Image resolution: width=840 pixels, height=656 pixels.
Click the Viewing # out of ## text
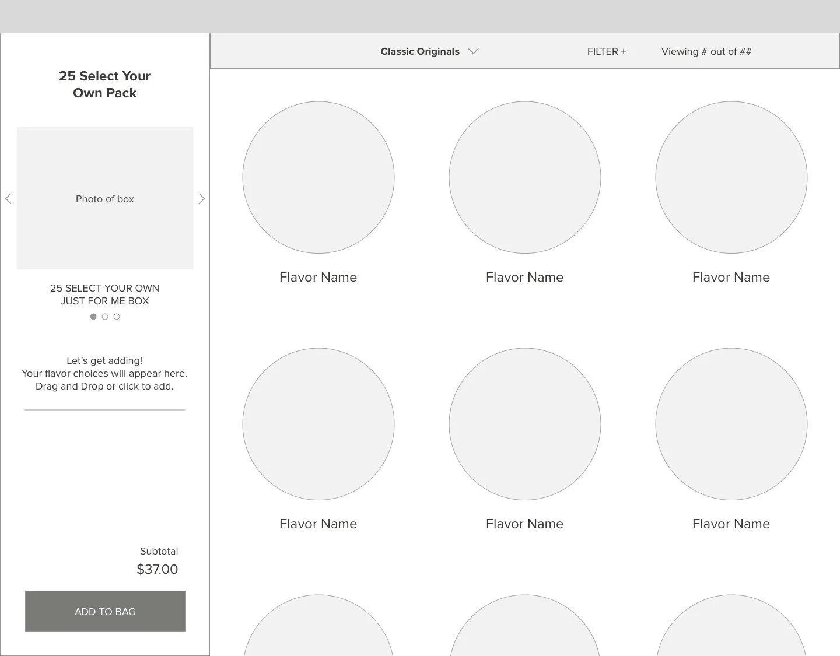(706, 51)
